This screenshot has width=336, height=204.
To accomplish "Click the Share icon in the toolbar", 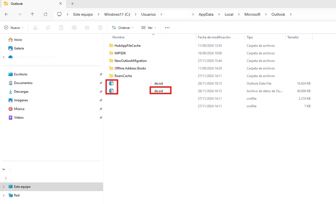I will [x=87, y=28].
